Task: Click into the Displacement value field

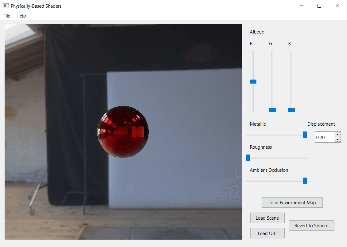Action: (325, 137)
